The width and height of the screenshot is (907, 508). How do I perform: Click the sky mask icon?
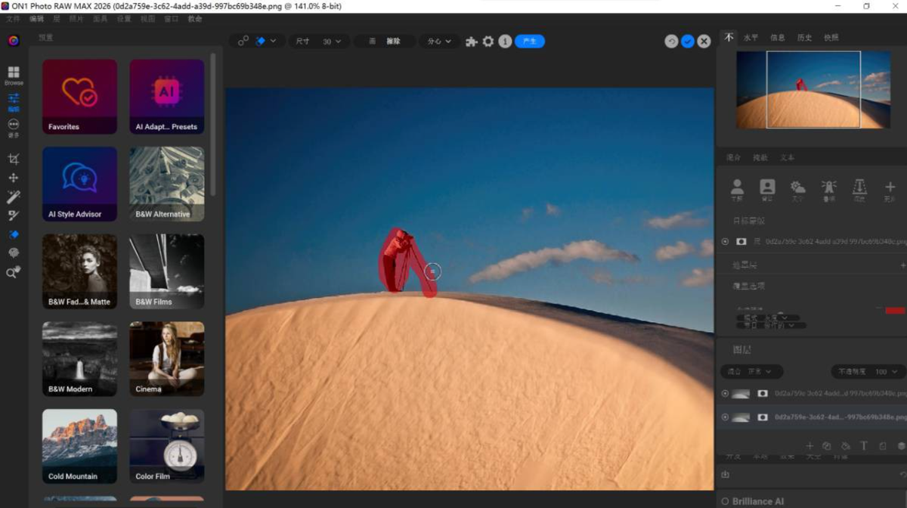point(797,187)
